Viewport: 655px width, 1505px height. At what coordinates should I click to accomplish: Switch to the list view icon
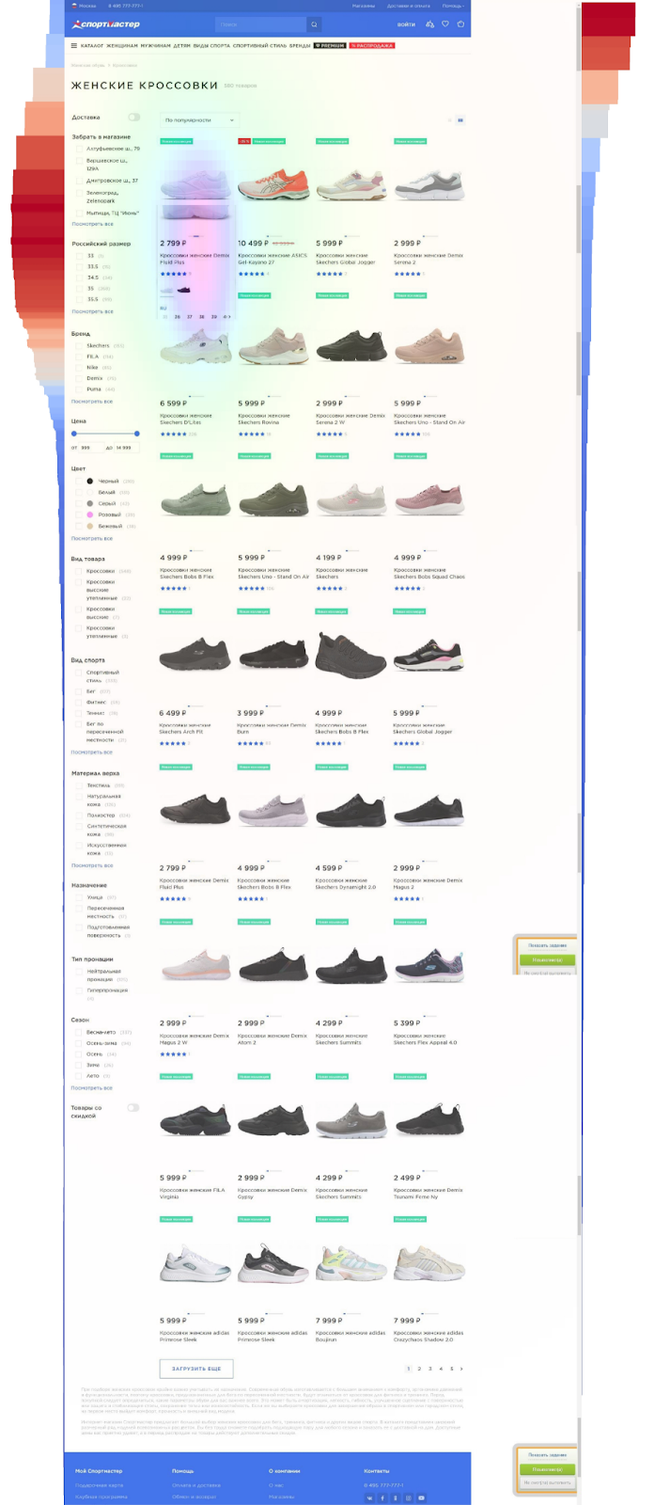click(x=449, y=120)
